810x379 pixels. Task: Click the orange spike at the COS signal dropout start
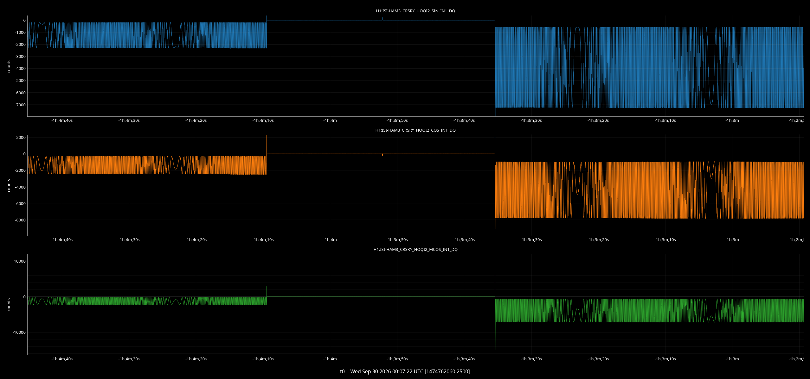click(267, 145)
